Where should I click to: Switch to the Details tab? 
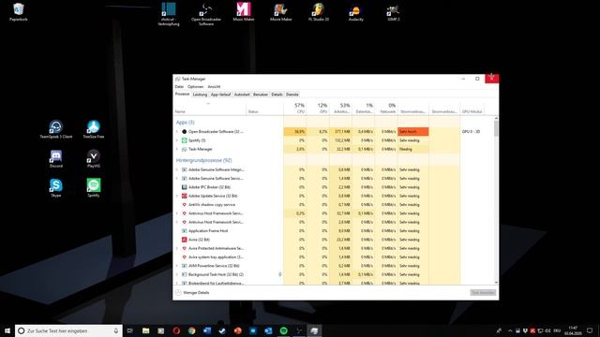coord(277,95)
